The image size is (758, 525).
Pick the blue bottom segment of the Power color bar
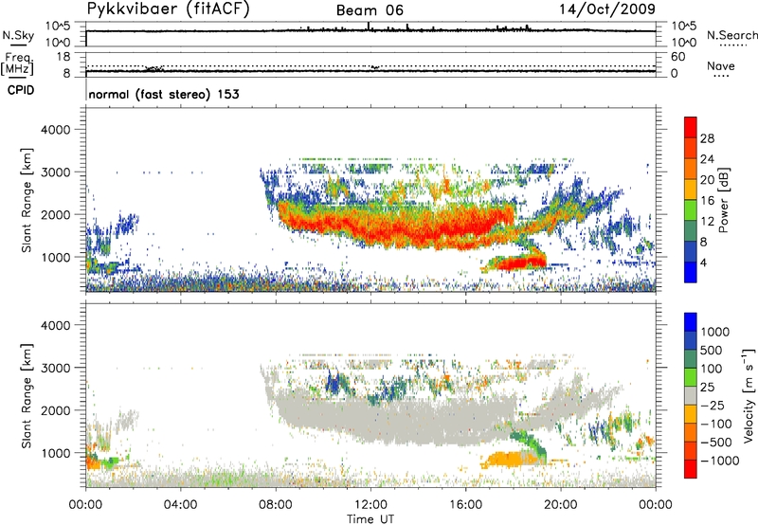691,272
